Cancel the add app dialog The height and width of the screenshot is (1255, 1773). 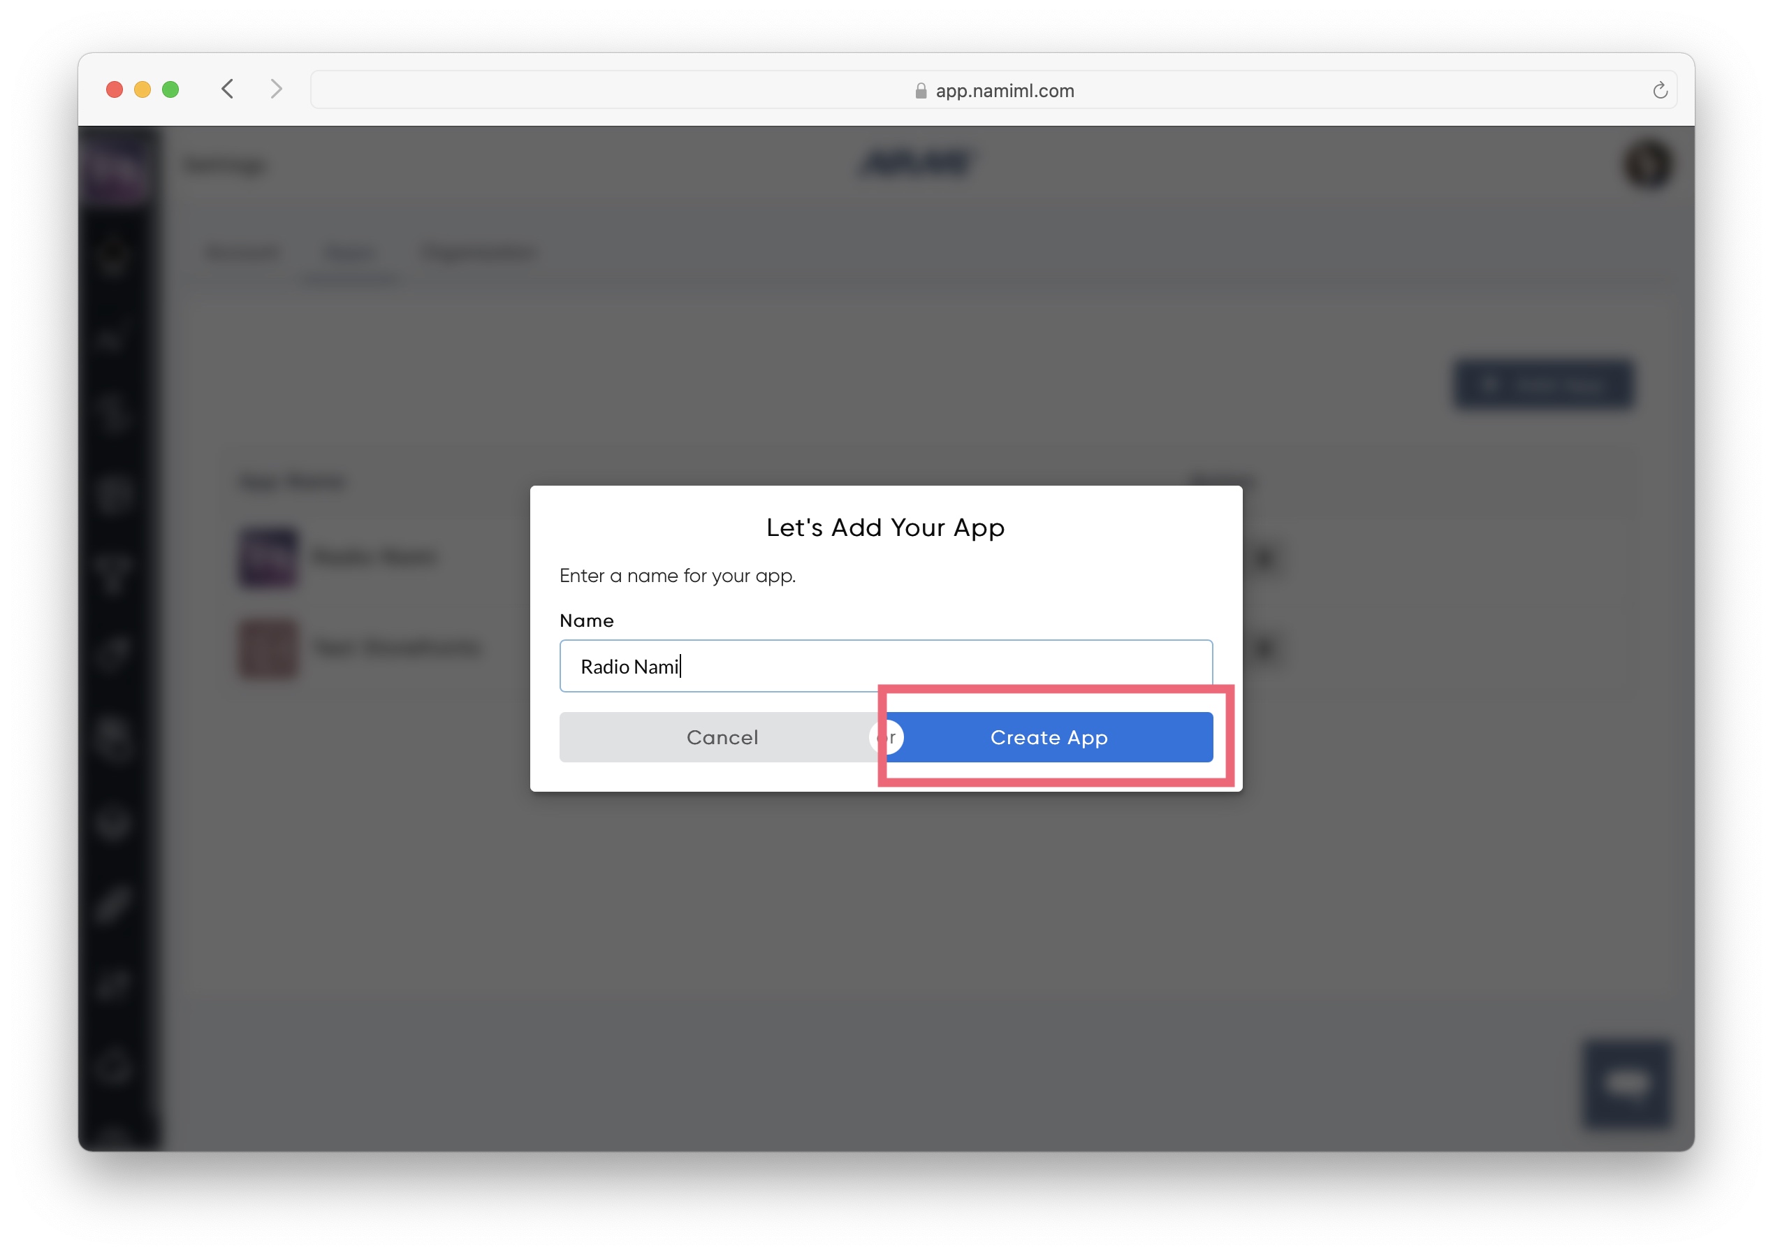722,737
